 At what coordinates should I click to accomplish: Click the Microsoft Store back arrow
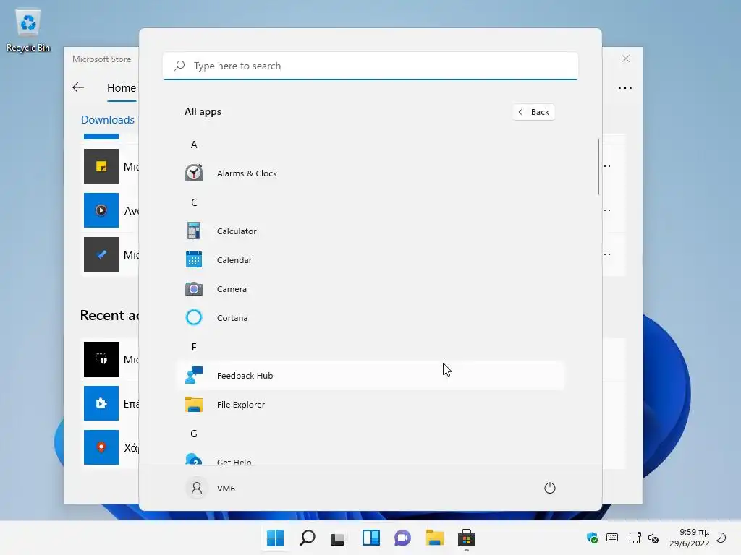(78, 87)
